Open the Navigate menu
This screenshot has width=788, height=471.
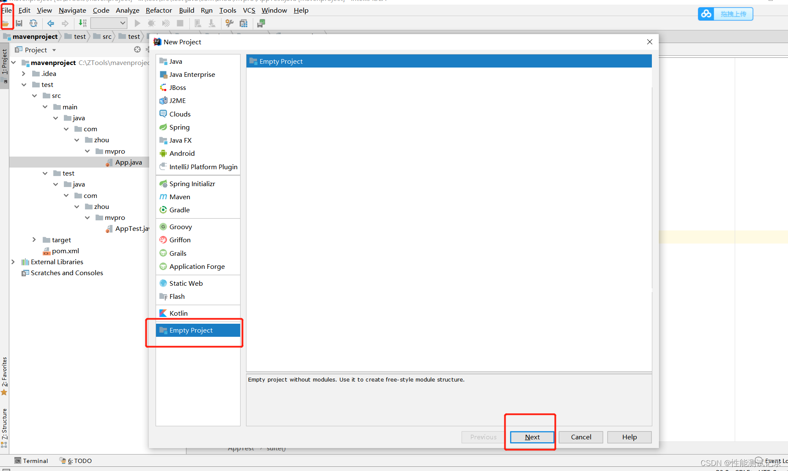tap(72, 10)
